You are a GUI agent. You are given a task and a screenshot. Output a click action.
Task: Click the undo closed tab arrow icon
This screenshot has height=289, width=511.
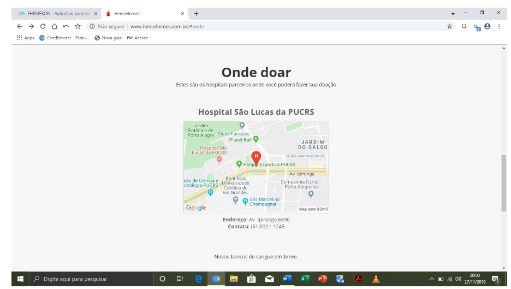click(x=66, y=26)
